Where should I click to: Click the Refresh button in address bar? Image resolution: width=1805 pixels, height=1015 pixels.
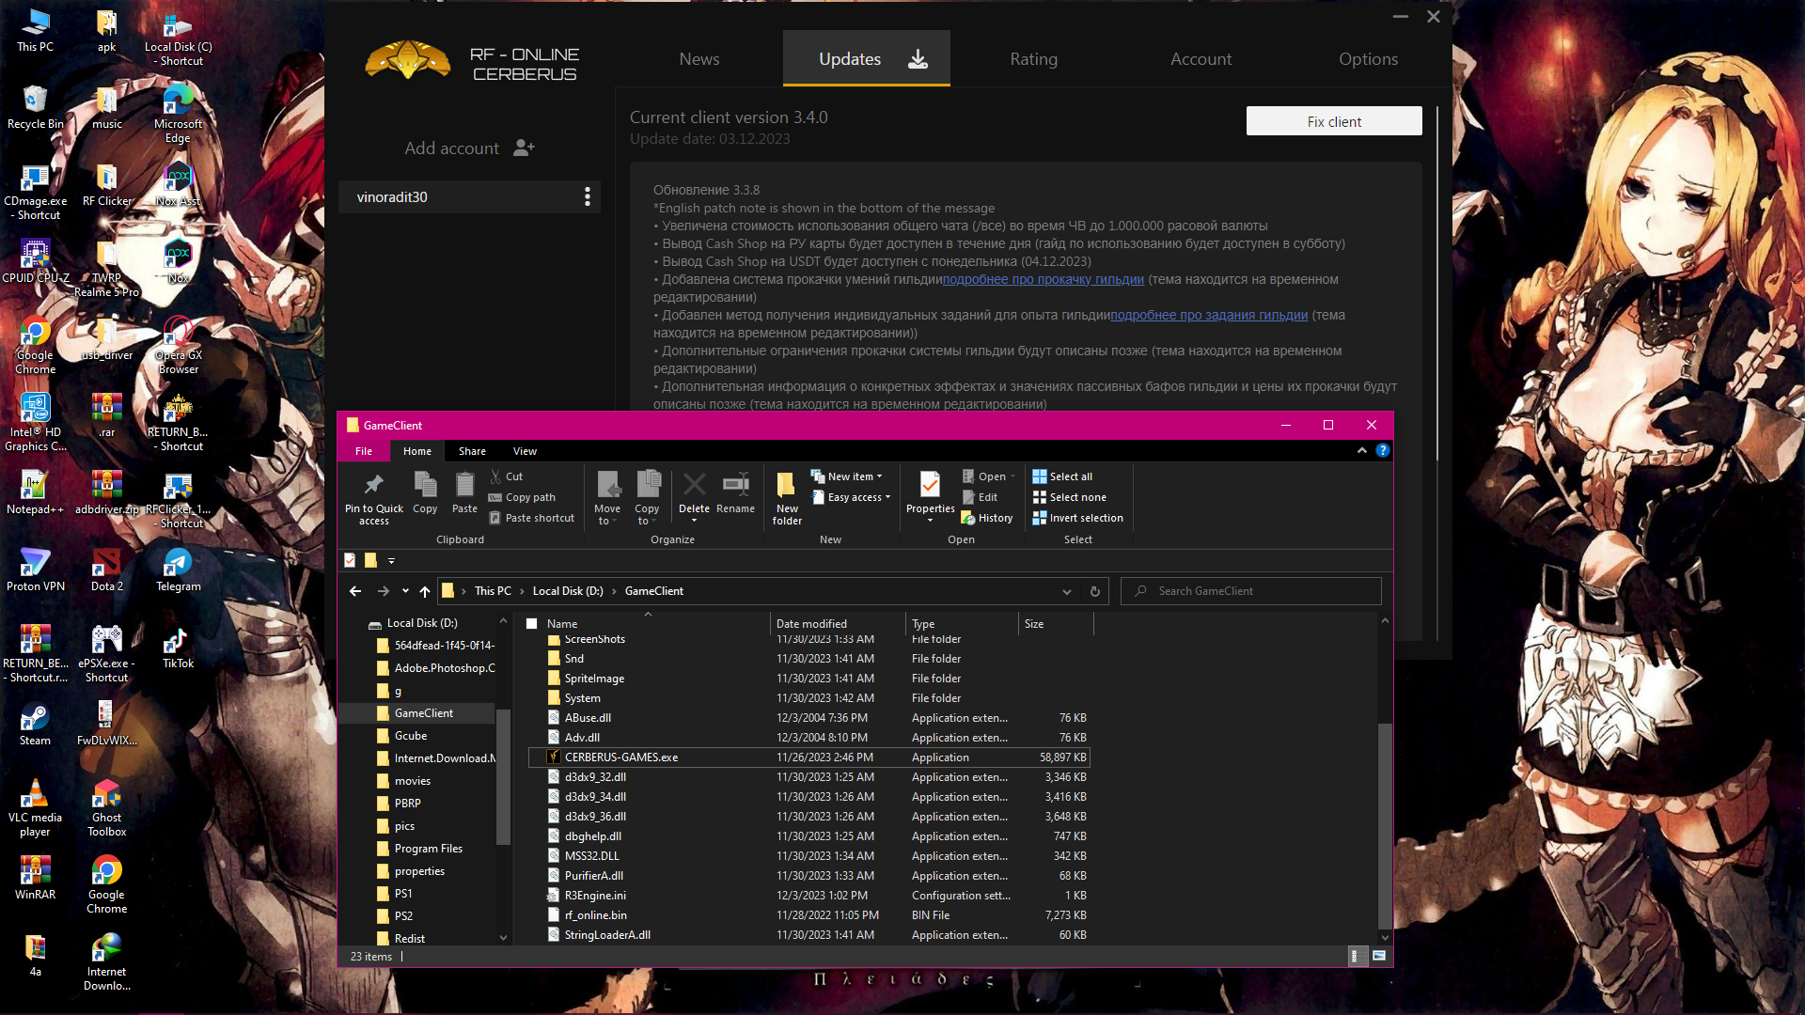[x=1094, y=591]
